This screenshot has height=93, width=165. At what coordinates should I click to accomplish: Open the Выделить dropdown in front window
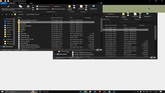tap(93, 7)
